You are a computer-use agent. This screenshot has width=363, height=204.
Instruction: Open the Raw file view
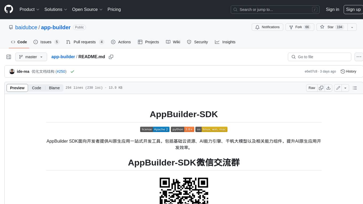pos(312,88)
